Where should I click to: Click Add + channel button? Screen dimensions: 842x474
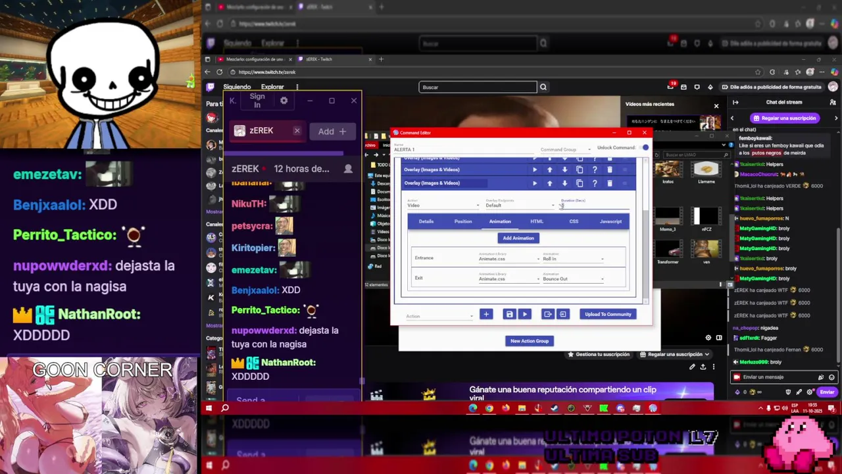(x=332, y=132)
